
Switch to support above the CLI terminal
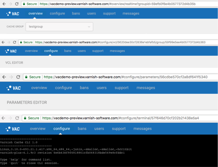coord(119,129)
